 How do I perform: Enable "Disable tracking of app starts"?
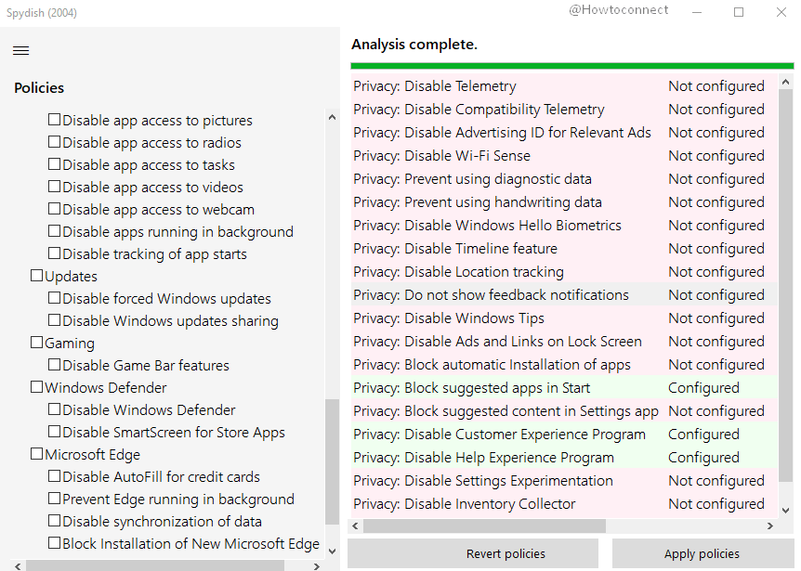click(54, 253)
